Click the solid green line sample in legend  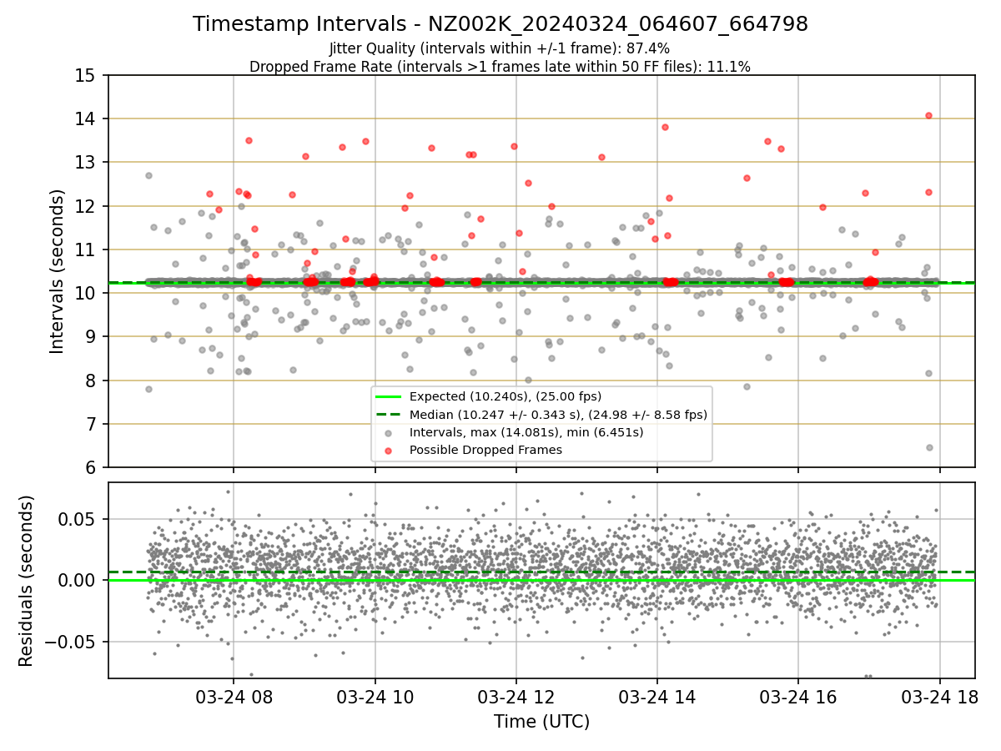(388, 396)
